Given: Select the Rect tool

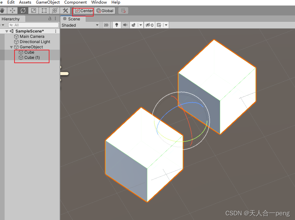Looking at the screenshot, I should click(44, 10).
